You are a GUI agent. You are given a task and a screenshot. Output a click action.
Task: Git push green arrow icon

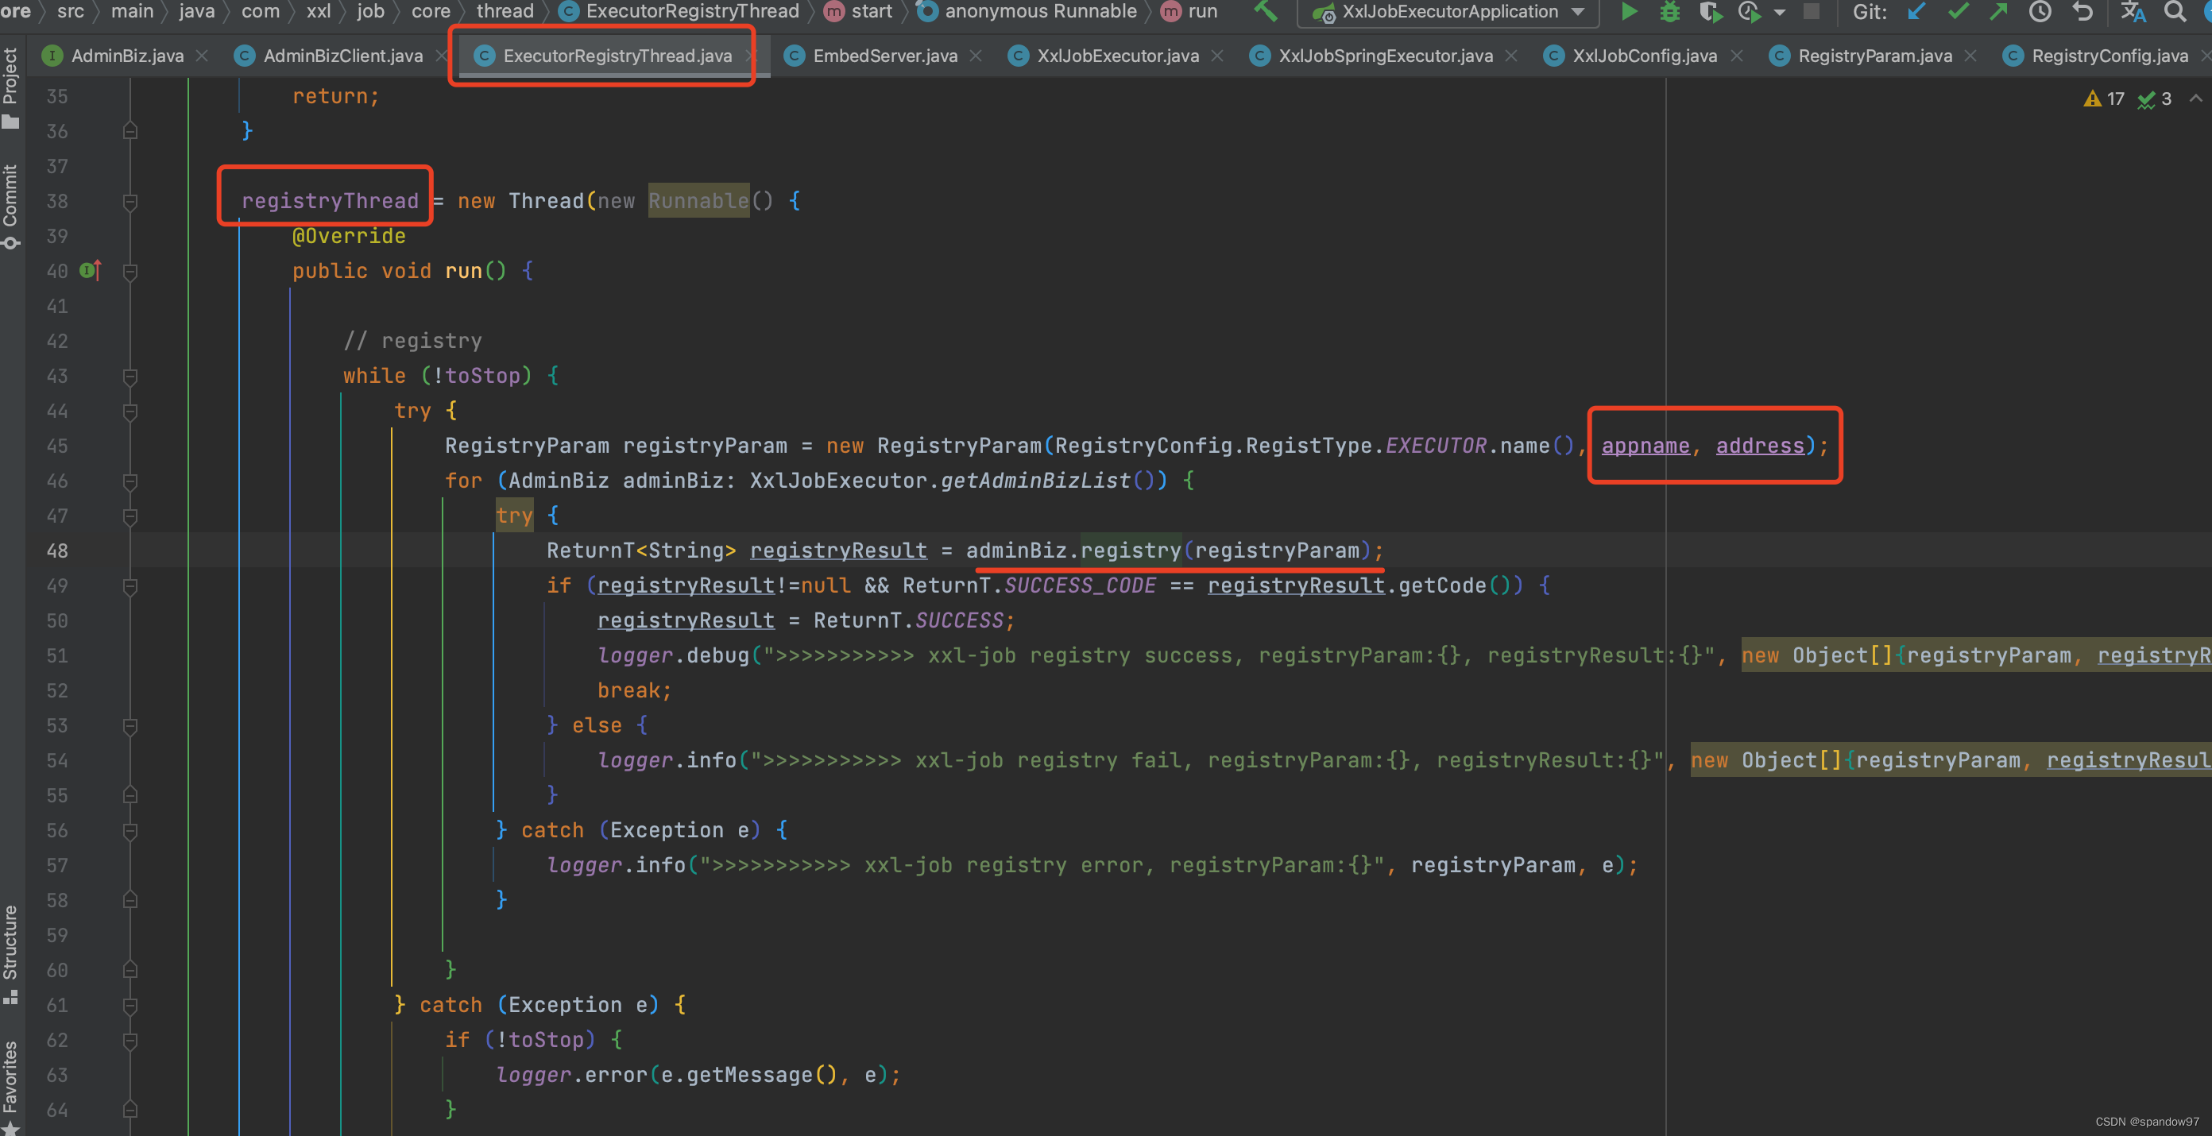[1998, 11]
